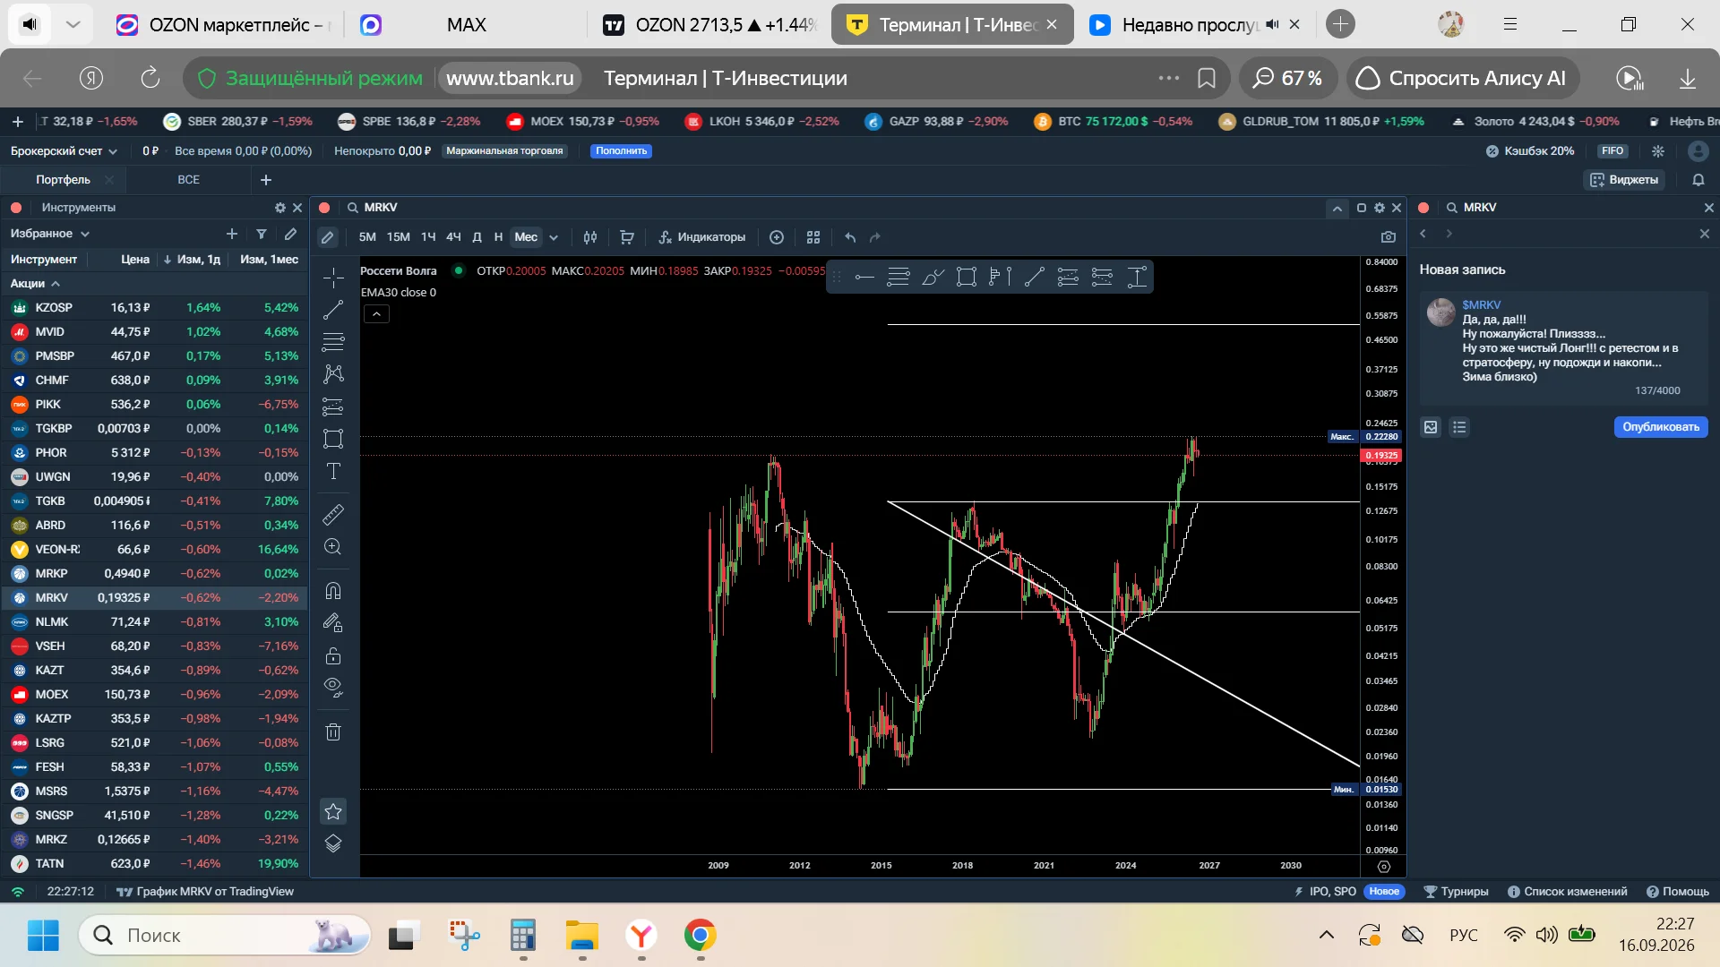Select the text annotation tool
The image size is (1720, 967).
tap(333, 471)
